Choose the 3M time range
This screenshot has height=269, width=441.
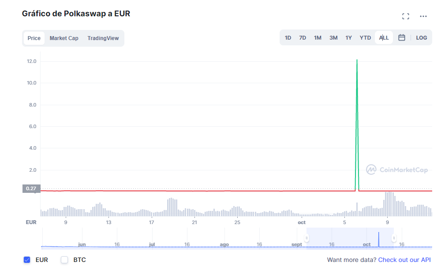pyautogui.click(x=333, y=38)
